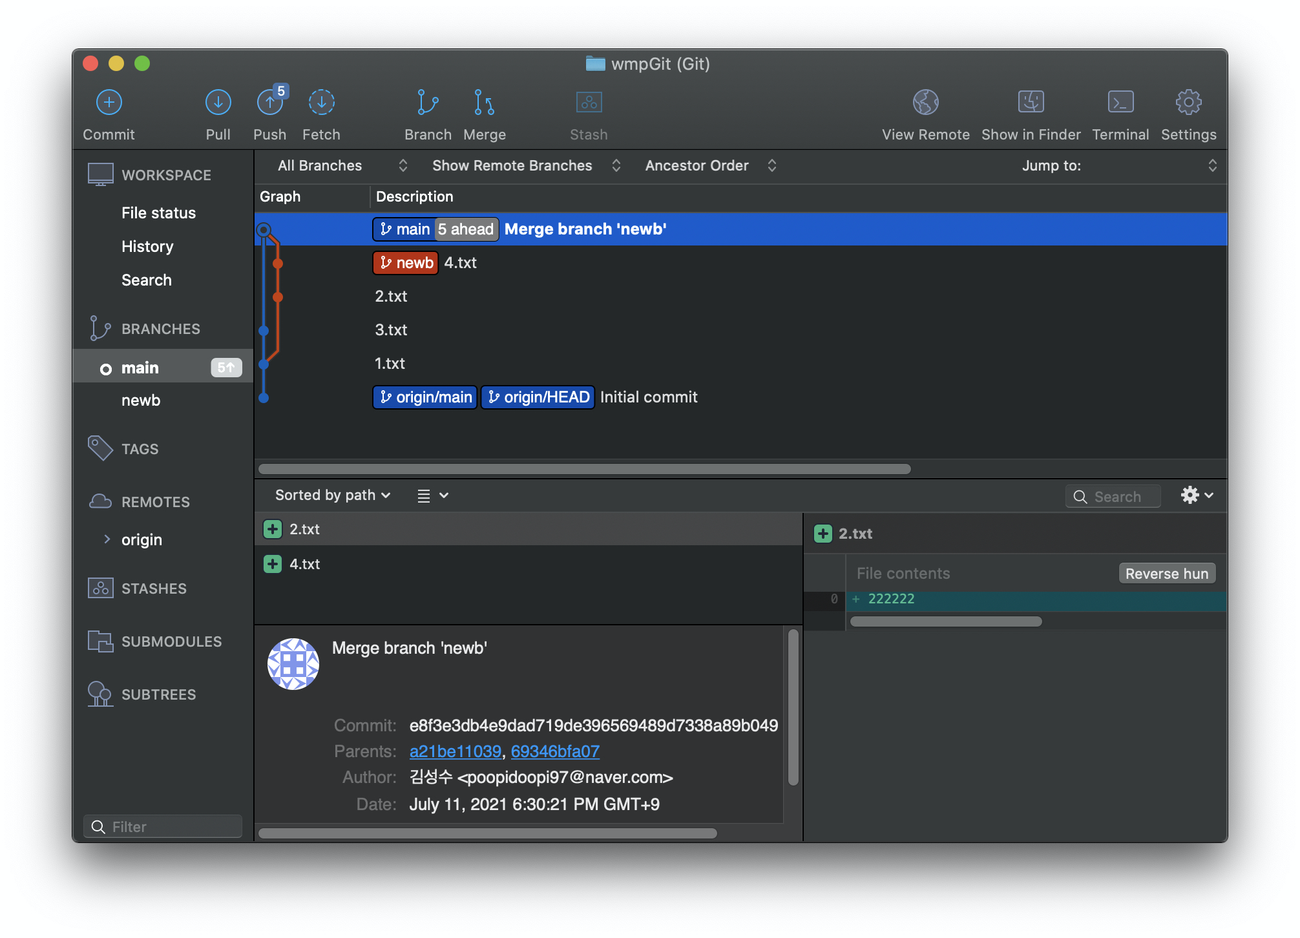
Task: Click the Commit toolbar icon
Action: [109, 103]
